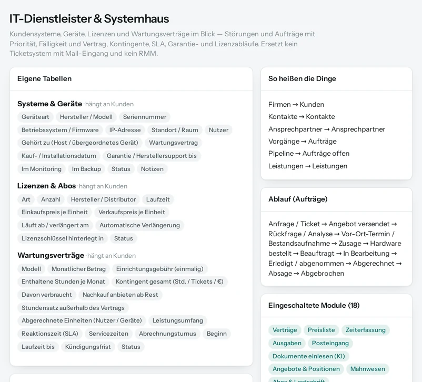Select Automatische Verlängerung chip
The image size is (422, 382).
[139, 225]
